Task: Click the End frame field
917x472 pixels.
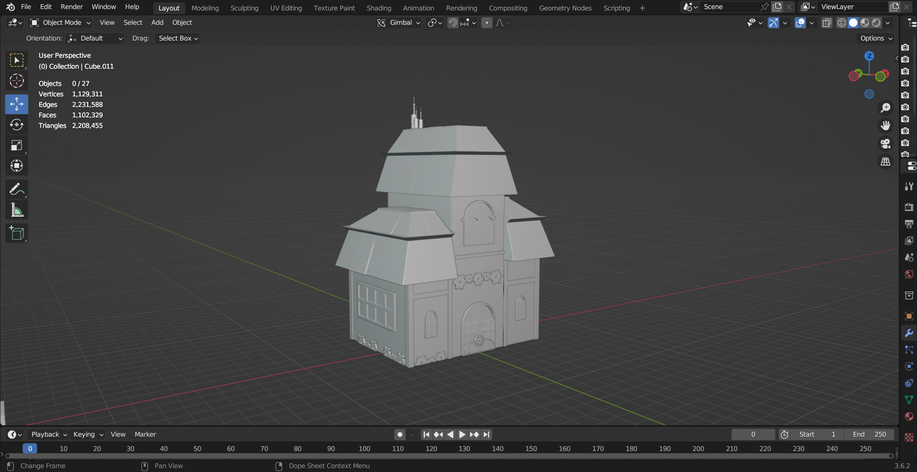Action: click(869, 434)
